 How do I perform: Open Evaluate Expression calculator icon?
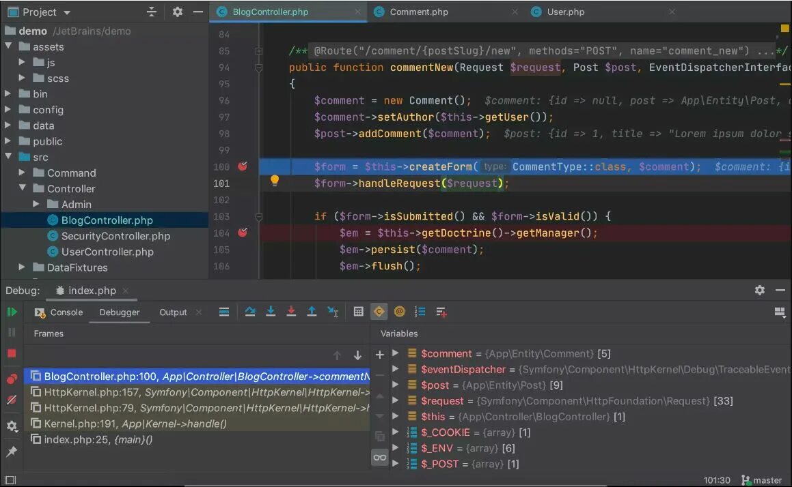pyautogui.click(x=359, y=312)
